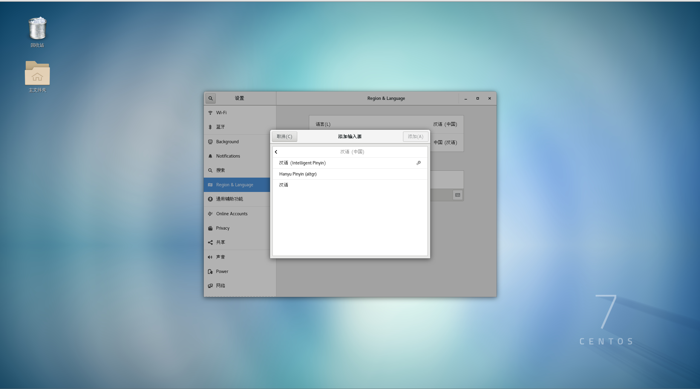Open the 声音 sound panel
This screenshot has height=389, width=700.
click(x=220, y=257)
